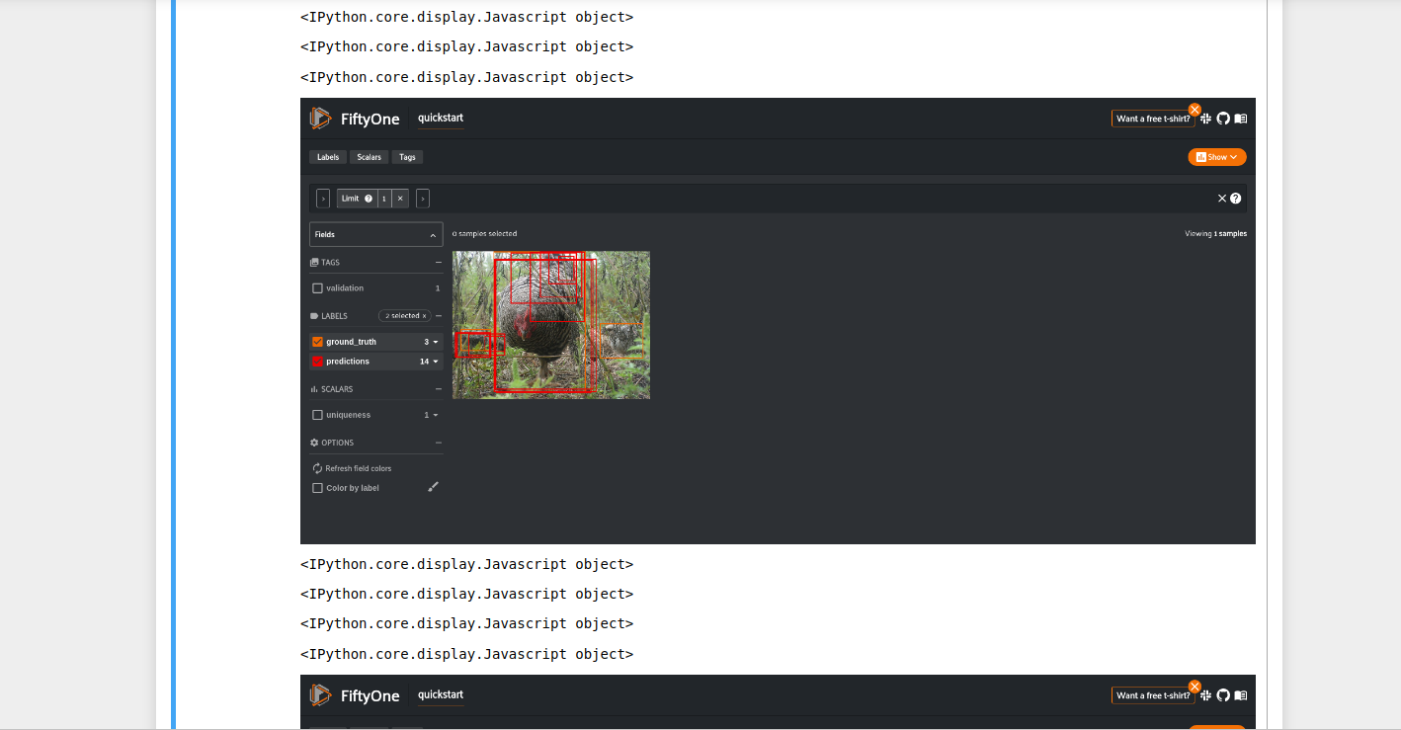Enable Color by label

(316, 486)
